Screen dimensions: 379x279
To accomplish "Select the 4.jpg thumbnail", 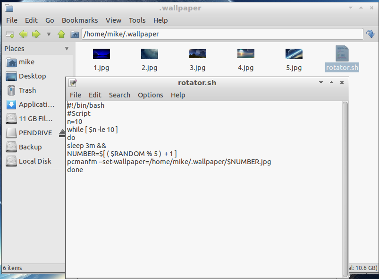I will pos(245,54).
